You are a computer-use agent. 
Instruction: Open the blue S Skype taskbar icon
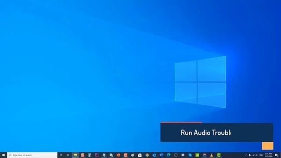(190, 155)
